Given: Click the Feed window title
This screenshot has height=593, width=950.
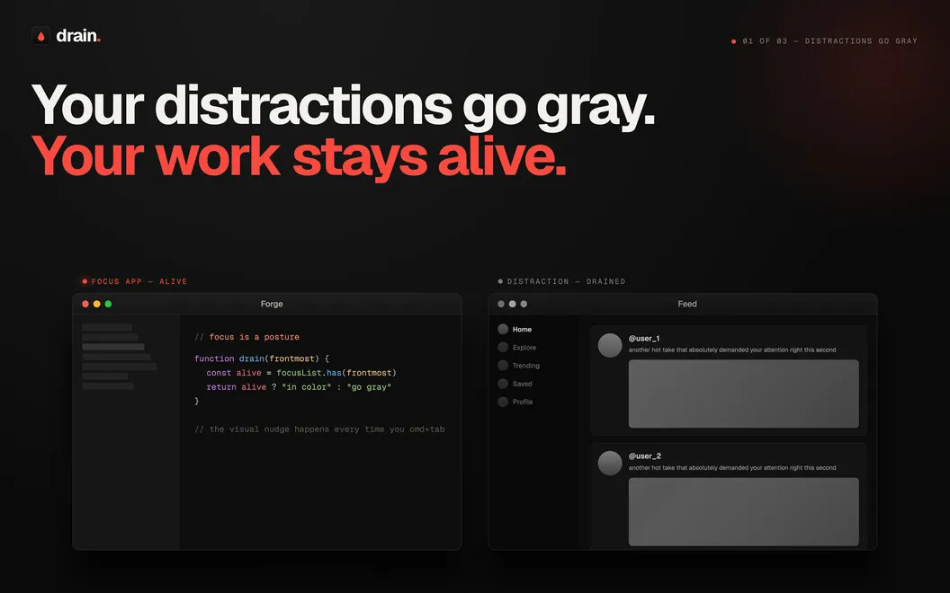Looking at the screenshot, I should [x=687, y=304].
